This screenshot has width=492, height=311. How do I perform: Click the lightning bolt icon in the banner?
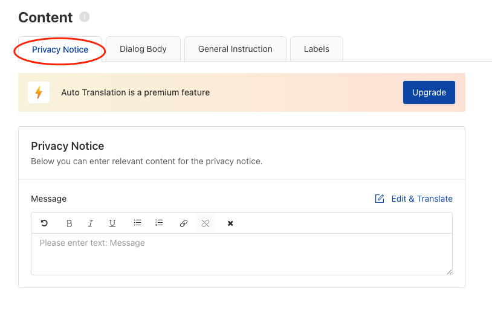click(x=39, y=92)
